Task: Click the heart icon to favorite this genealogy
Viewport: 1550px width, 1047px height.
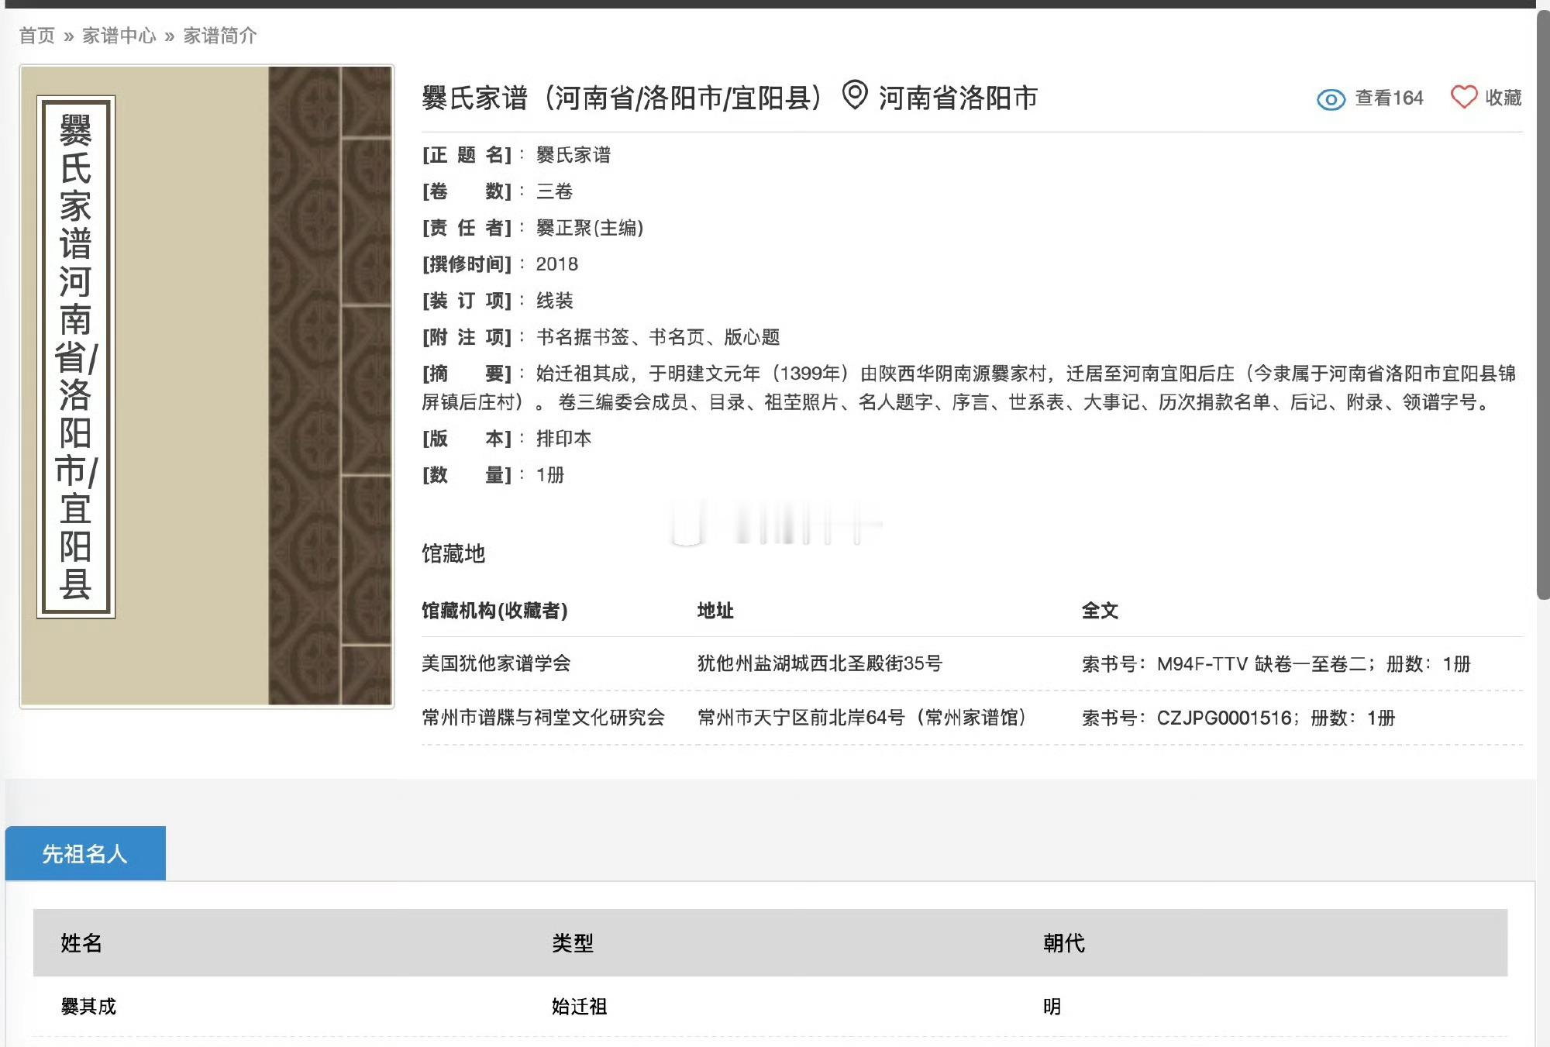Action: coord(1463,98)
